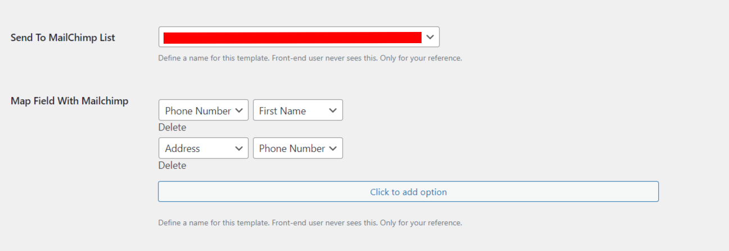
Task: Expand the Phone Number dropdown right of Address
Action: coord(297,148)
